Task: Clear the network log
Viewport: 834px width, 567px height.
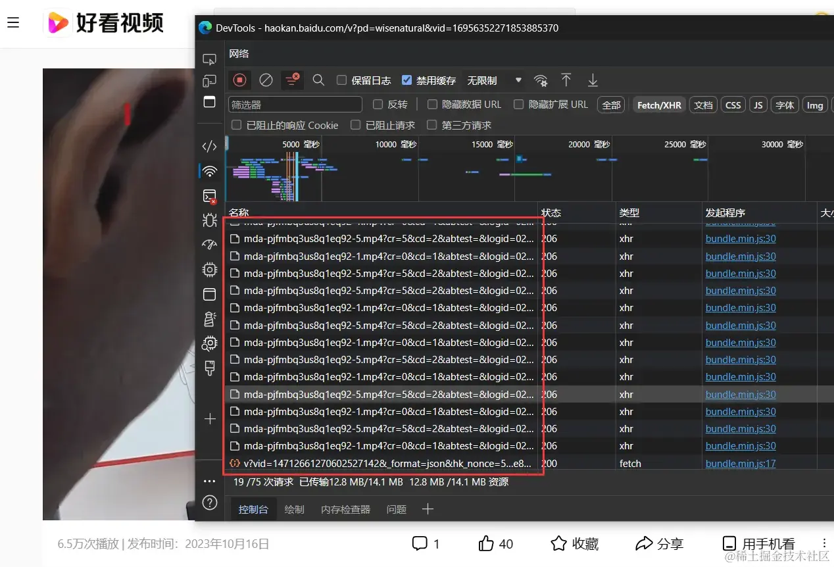Action: (266, 80)
